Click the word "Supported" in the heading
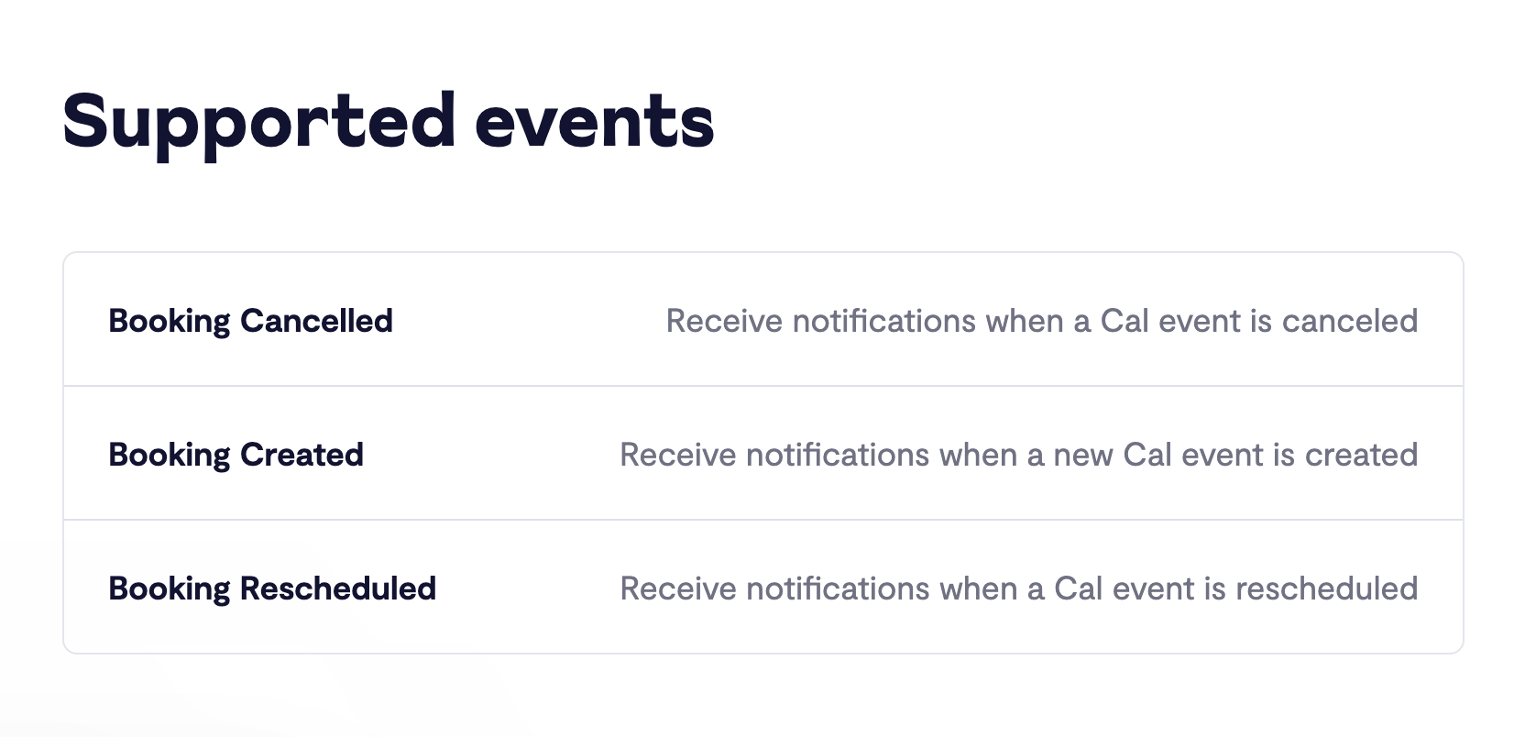This screenshot has width=1525, height=737. click(x=258, y=122)
